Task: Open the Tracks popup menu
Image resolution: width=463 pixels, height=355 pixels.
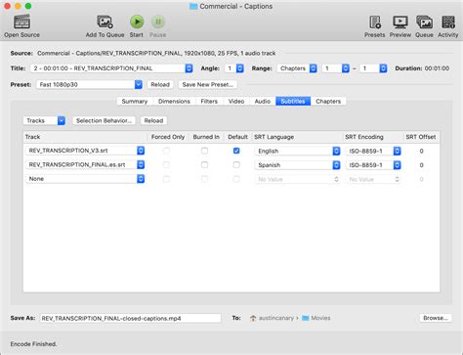Action: (44, 120)
